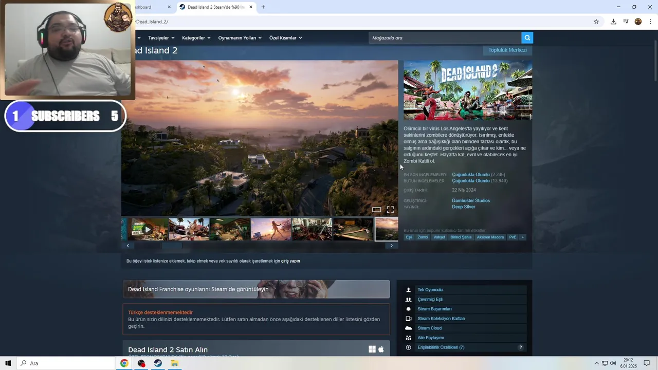Play the trailer video thumbnail
Screen dimensions: 658x370
pos(148,229)
